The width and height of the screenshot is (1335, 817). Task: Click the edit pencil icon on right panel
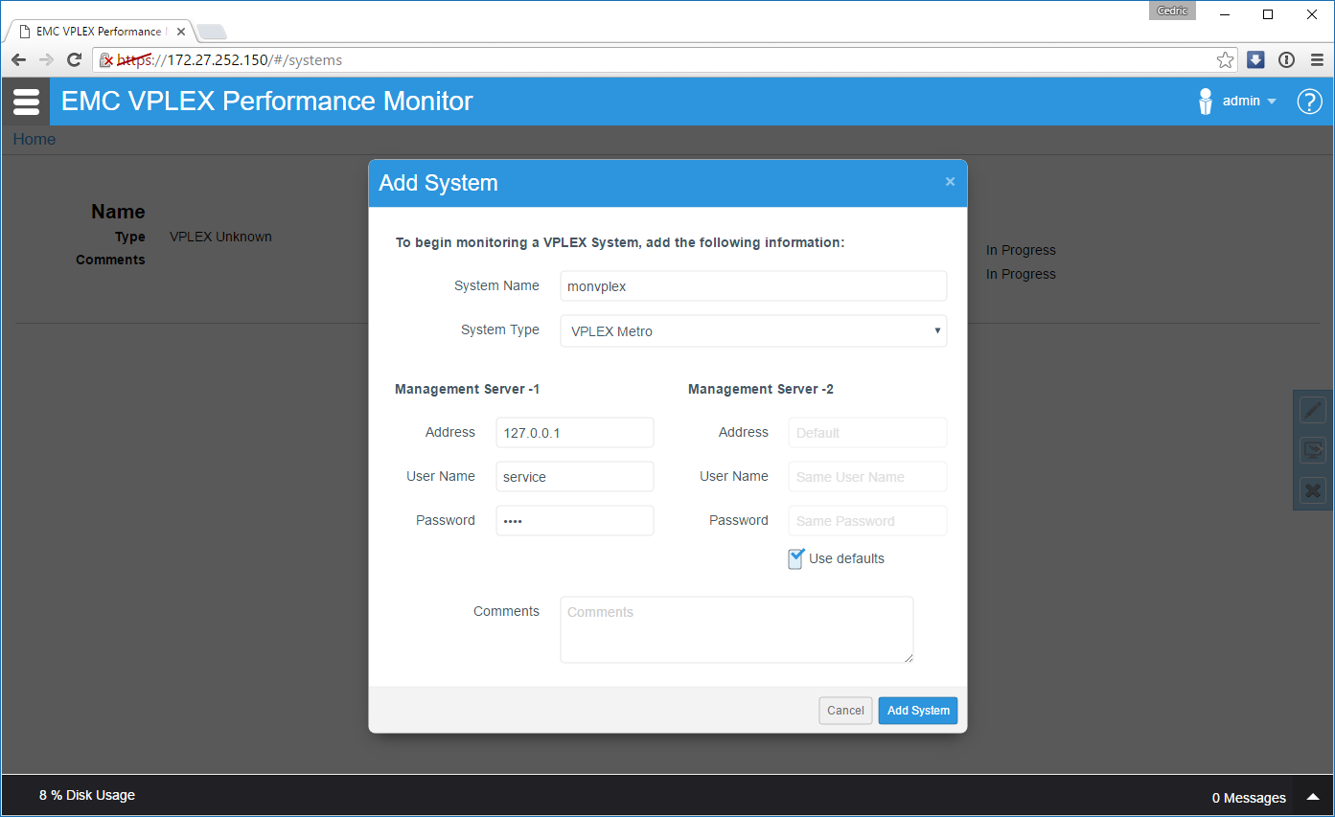click(1312, 410)
